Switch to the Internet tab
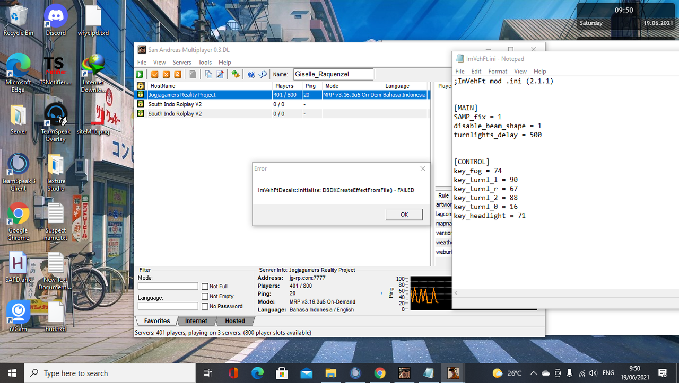The width and height of the screenshot is (679, 383). point(196,321)
